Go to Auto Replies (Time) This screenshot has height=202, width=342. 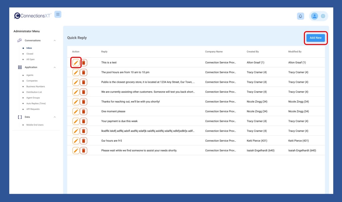[x=36, y=104]
